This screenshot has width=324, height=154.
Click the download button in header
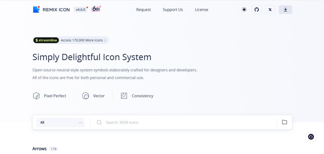point(286,10)
